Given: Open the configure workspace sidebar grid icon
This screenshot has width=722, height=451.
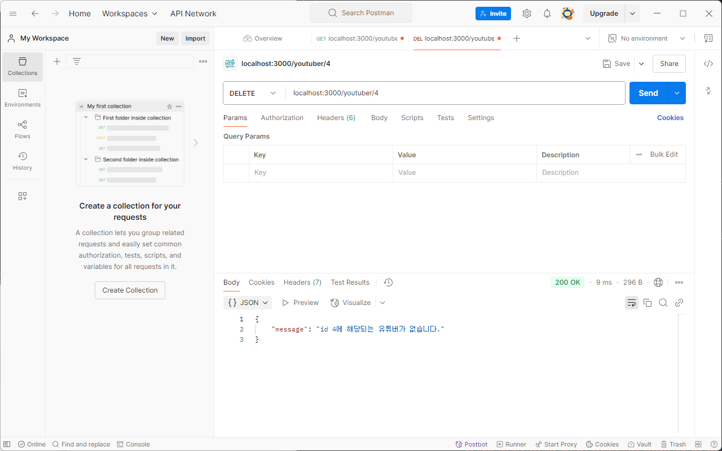Looking at the screenshot, I should click(x=23, y=196).
